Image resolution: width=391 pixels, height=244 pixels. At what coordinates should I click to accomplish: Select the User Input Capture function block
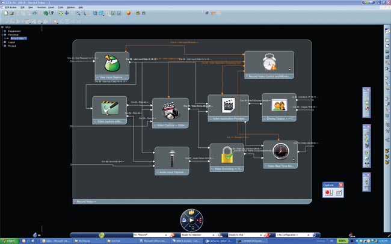(x=112, y=66)
